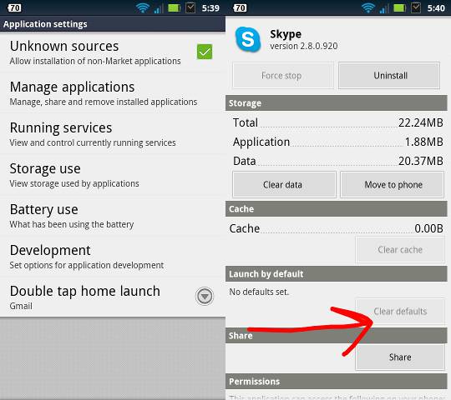The height and width of the screenshot is (400, 451).
Task: Tap the Skype app icon
Action: (248, 40)
